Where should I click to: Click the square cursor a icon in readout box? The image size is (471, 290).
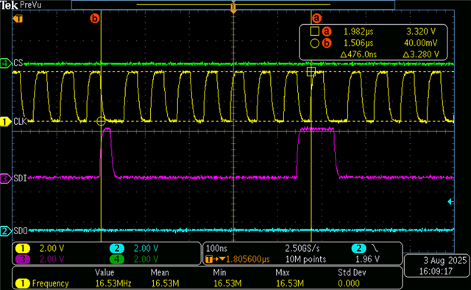pyautogui.click(x=314, y=31)
